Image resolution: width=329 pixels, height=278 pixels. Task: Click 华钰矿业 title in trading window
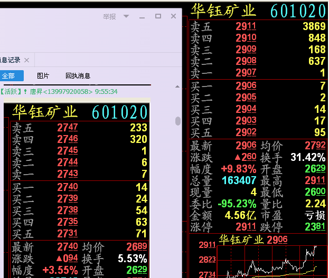click(223, 11)
